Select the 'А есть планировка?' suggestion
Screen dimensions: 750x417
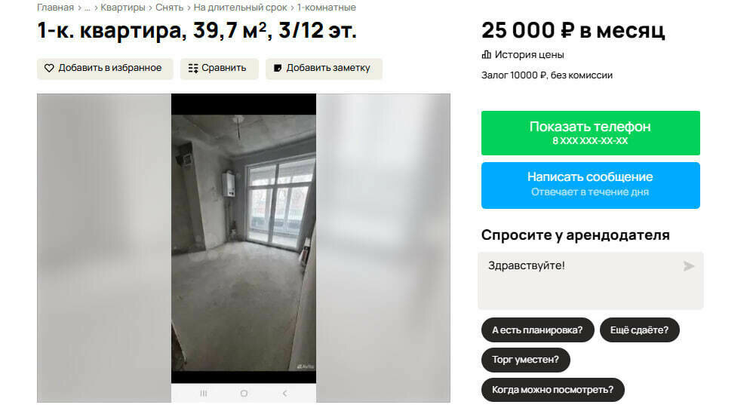pos(537,330)
